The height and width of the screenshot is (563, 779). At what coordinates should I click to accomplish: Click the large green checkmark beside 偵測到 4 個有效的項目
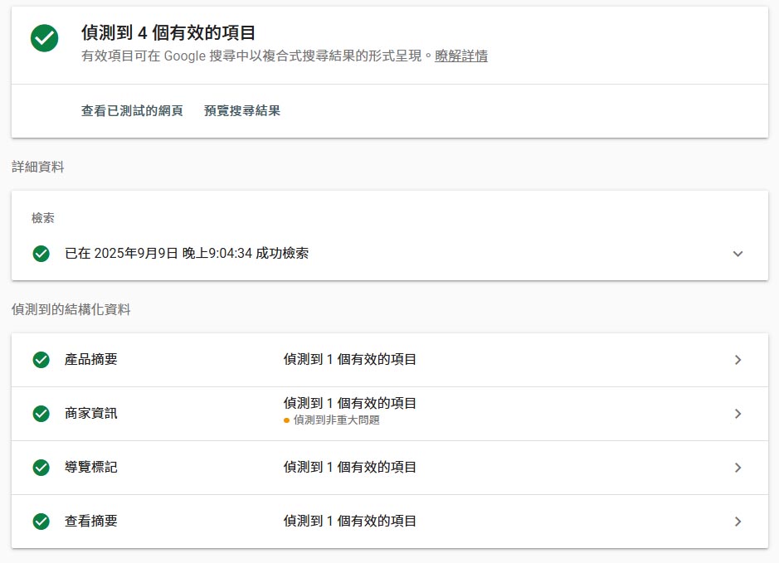44,38
